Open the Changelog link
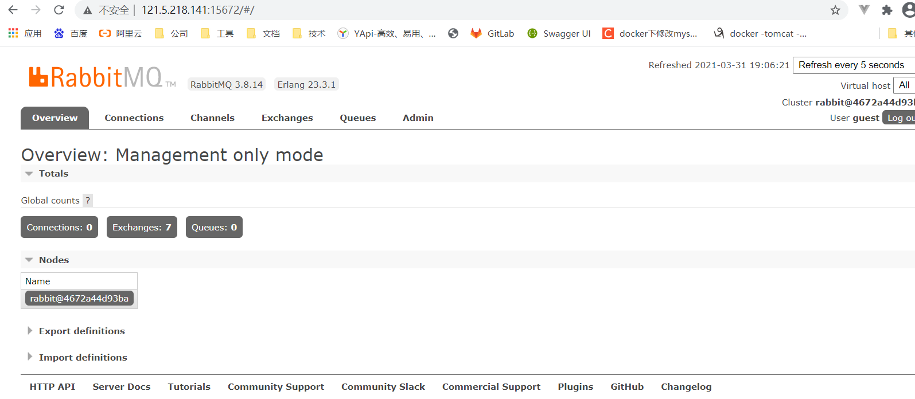Image resolution: width=915 pixels, height=399 pixels. (686, 386)
